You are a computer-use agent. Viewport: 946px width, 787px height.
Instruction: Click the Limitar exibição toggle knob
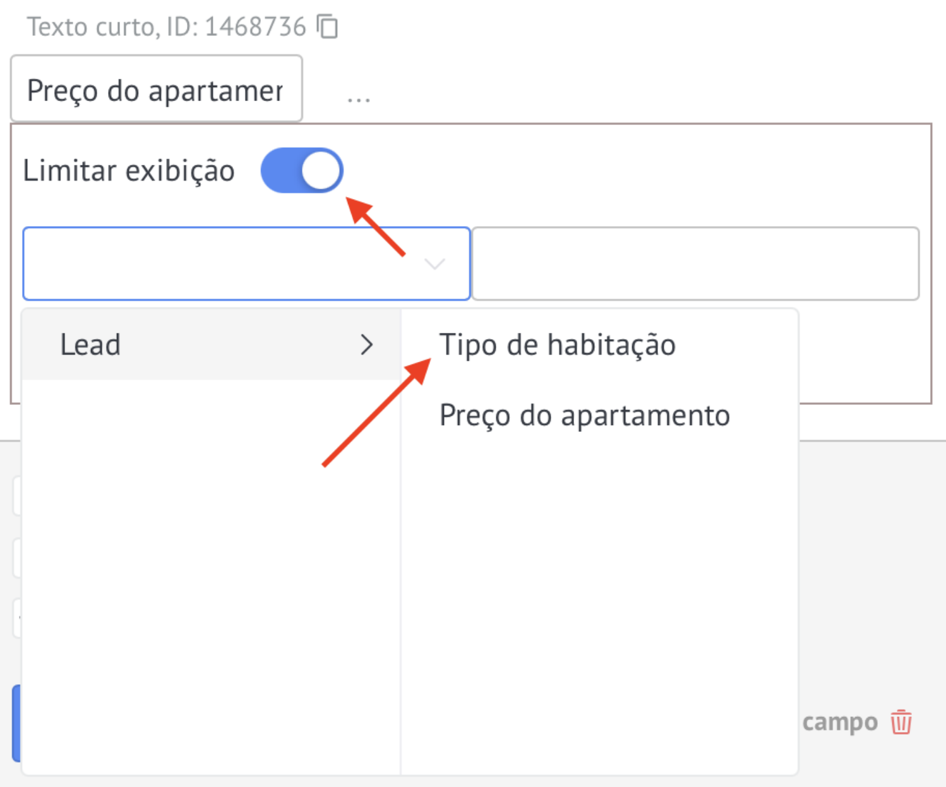321,171
